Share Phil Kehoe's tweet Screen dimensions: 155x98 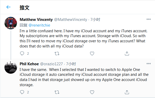127,92
